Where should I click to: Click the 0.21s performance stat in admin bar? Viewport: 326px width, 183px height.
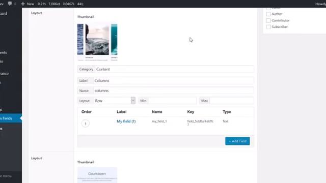point(42,4)
